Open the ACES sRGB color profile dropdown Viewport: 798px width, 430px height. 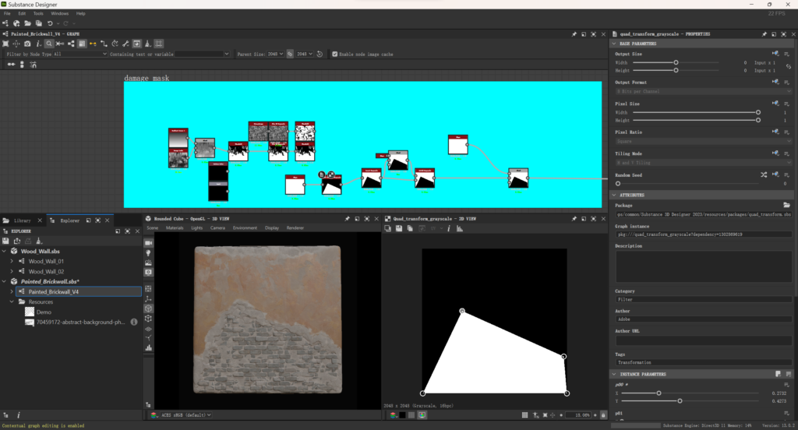tap(181, 415)
